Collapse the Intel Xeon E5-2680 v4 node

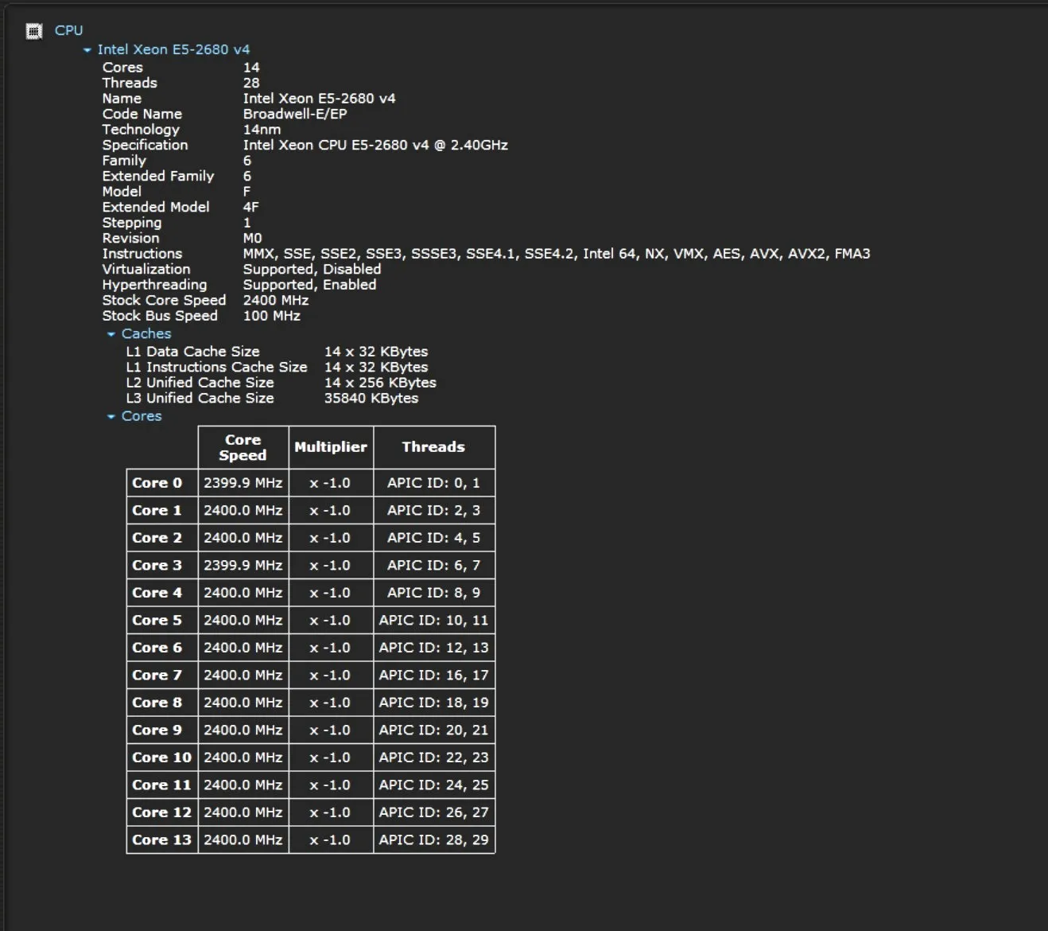pos(87,50)
